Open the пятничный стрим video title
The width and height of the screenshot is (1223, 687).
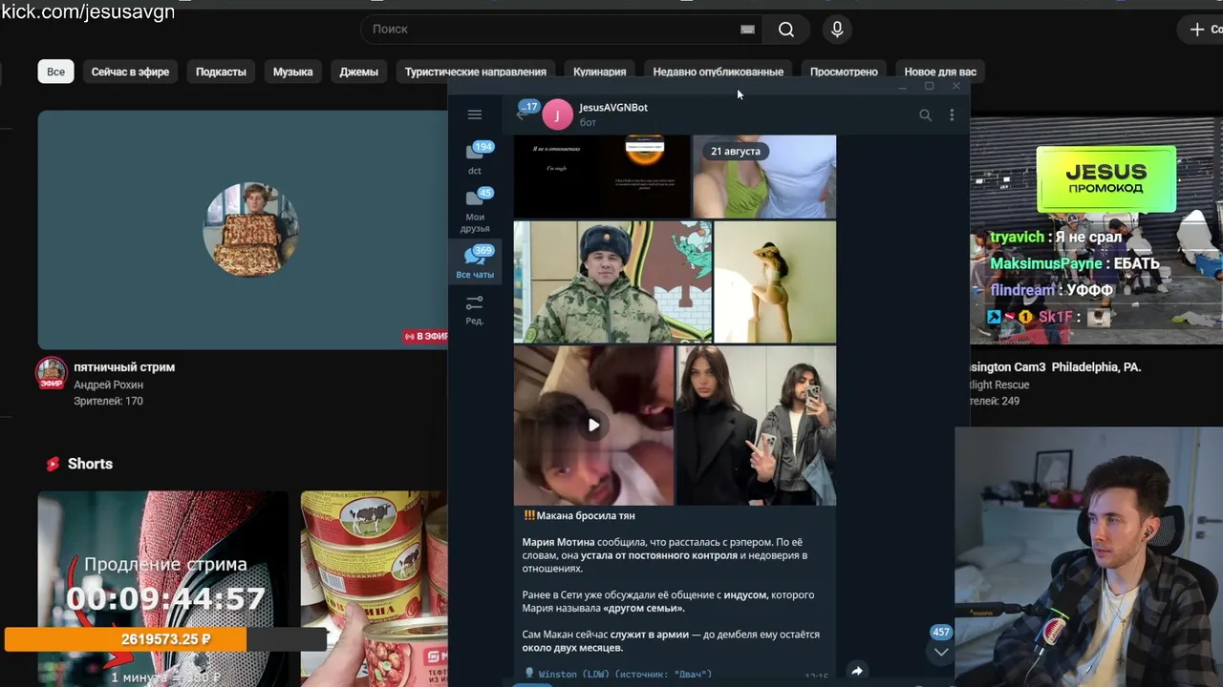tap(124, 367)
